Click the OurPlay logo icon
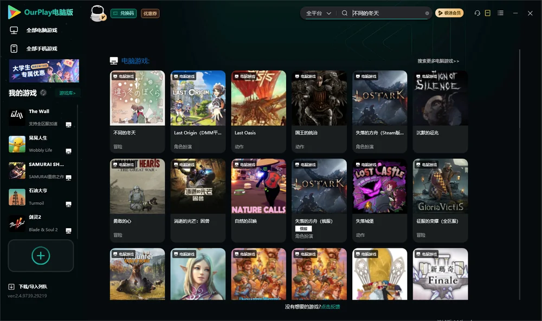 click(x=14, y=12)
